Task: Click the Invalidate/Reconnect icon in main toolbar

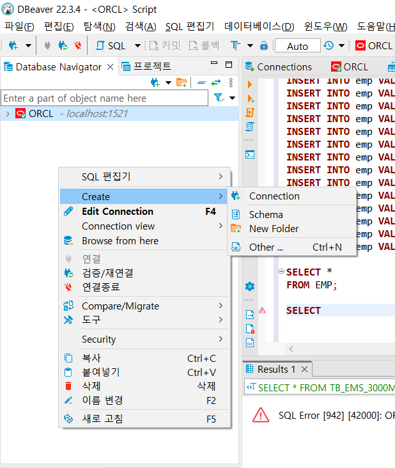Action: click(63, 45)
